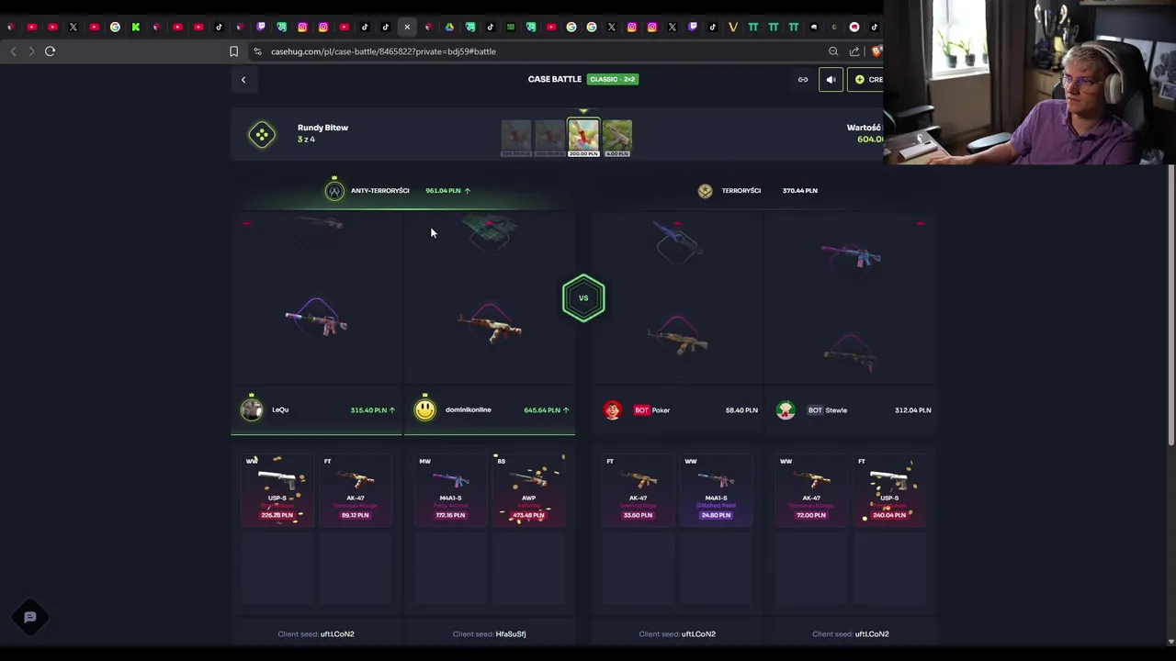Open the AWP 473.48 PLN item card
The height and width of the screenshot is (661, 1176).
pyautogui.click(x=528, y=489)
